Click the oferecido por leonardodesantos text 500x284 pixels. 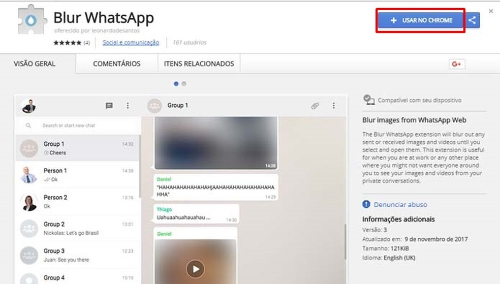tap(97, 30)
